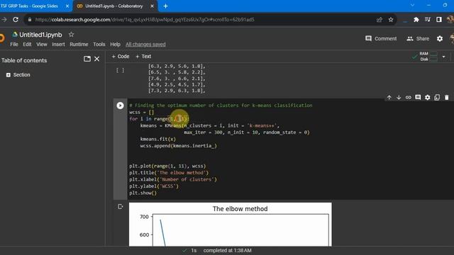The height and width of the screenshot is (255, 454).
Task: Open the tab search chevron
Action: tap(412, 5)
